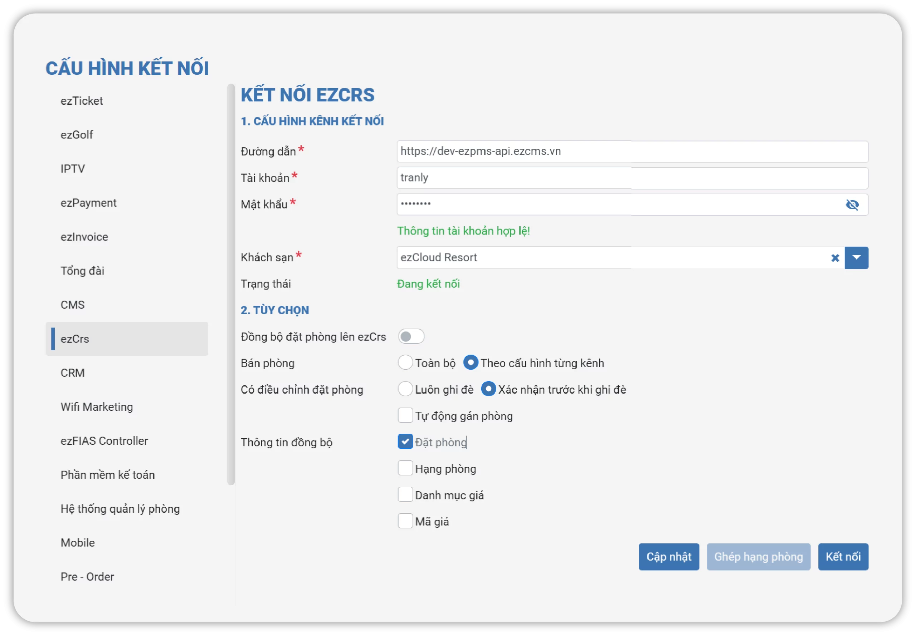This screenshot has height=636, width=916.
Task: Open ezInvoice settings
Action: (127, 237)
